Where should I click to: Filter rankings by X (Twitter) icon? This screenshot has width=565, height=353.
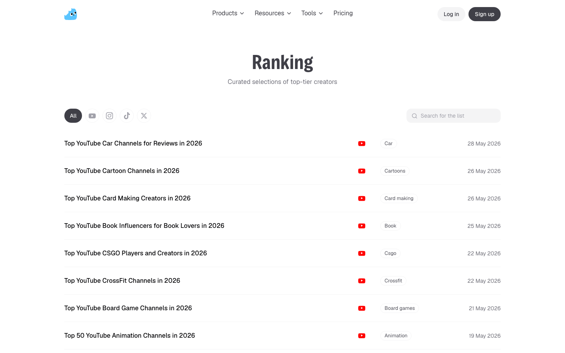pyautogui.click(x=144, y=116)
